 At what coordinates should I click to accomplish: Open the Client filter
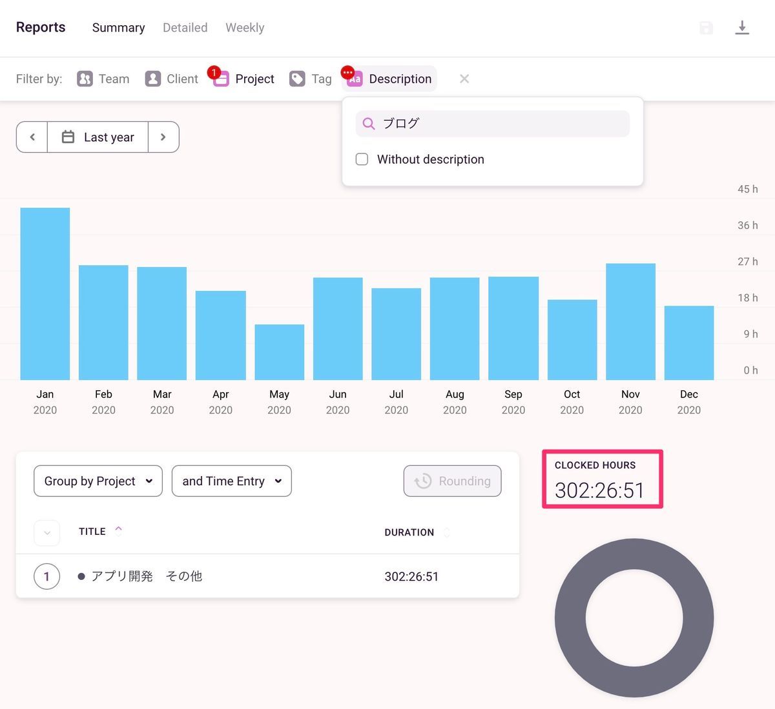point(171,79)
